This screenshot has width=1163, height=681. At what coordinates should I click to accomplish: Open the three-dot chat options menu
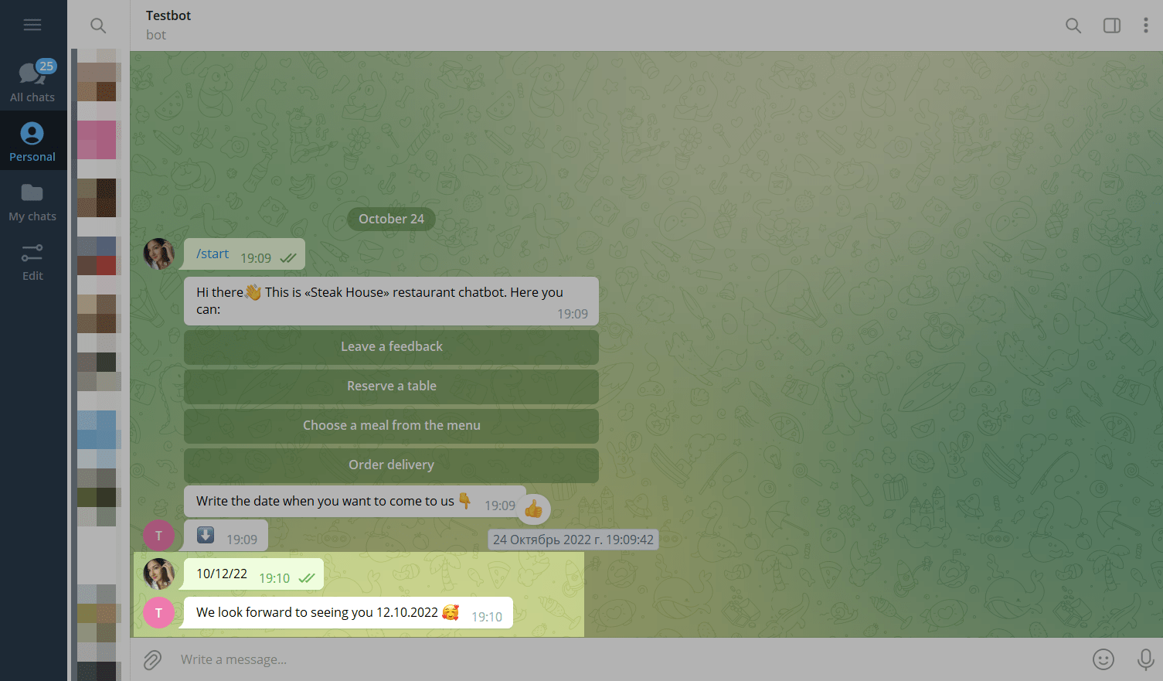click(x=1145, y=26)
